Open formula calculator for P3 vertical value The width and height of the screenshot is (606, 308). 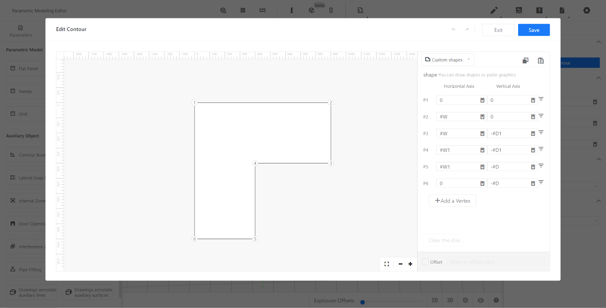point(533,134)
